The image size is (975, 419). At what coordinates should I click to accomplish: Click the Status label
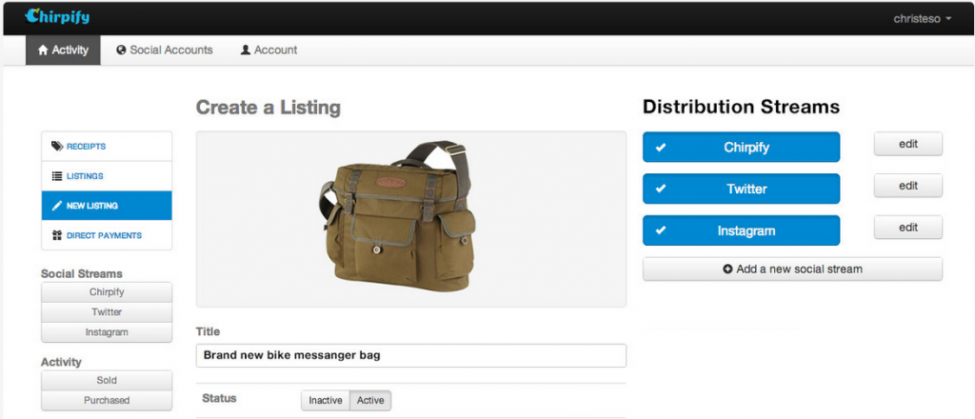point(220,398)
